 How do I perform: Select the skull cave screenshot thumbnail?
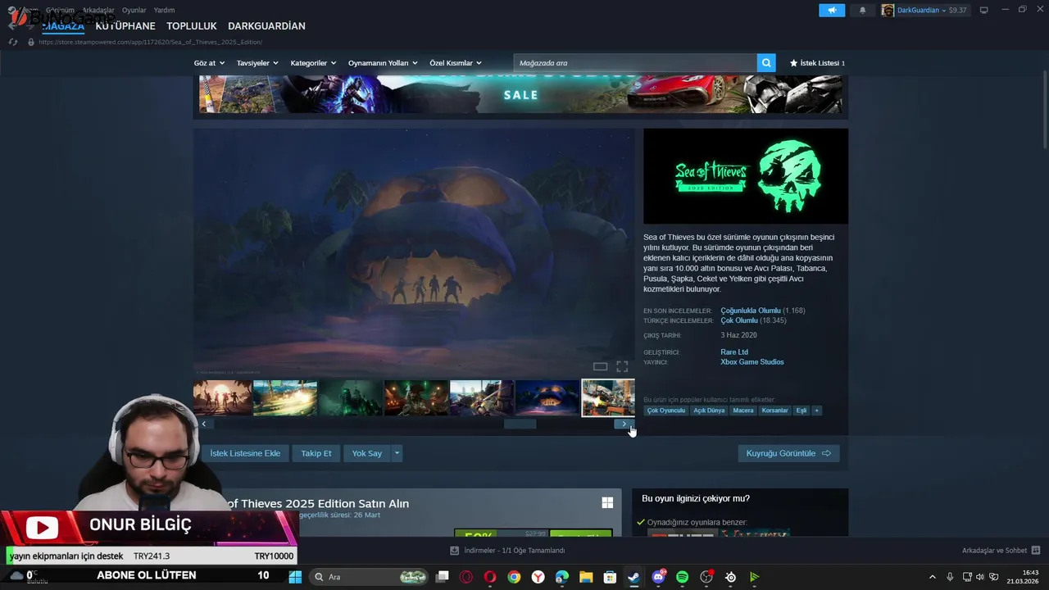coord(547,397)
